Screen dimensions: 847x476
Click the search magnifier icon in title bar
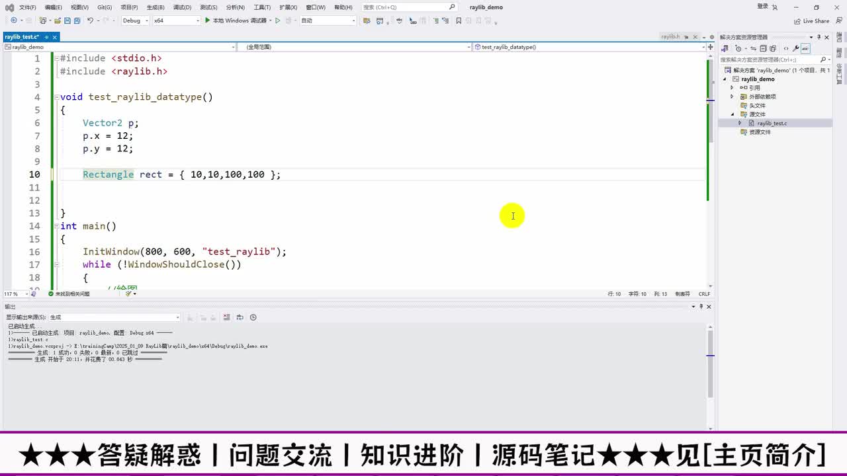(x=453, y=7)
